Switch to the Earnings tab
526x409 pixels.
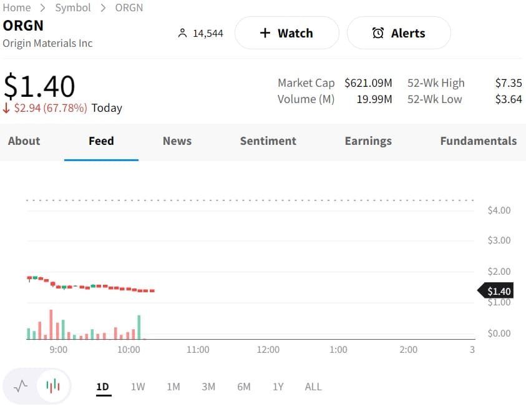368,141
